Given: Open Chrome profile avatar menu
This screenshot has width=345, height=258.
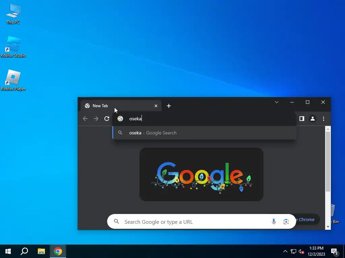Looking at the screenshot, I should tap(312, 119).
